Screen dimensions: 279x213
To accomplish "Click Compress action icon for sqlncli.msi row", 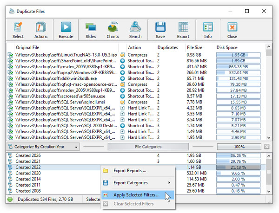I will 122,102.
